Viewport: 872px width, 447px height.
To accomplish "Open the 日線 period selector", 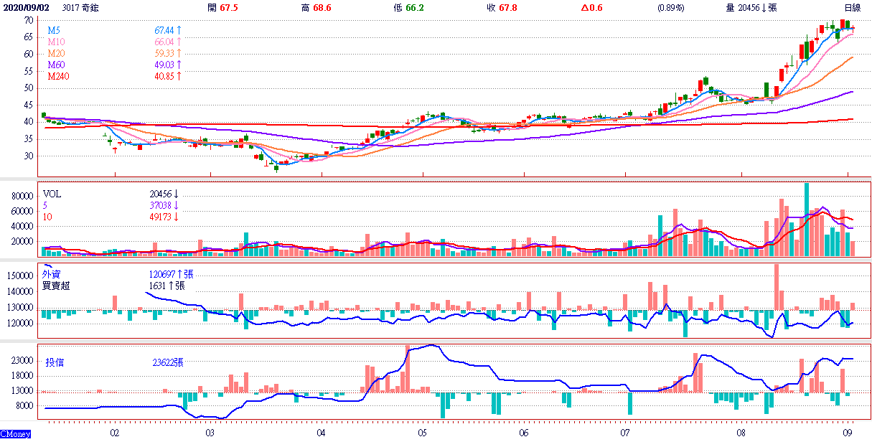I will point(852,7).
